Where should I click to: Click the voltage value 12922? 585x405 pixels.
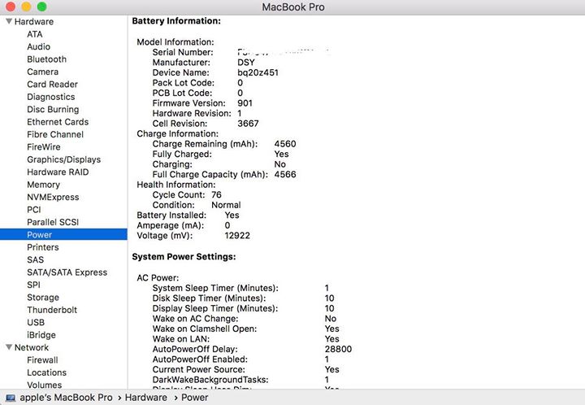tap(237, 236)
